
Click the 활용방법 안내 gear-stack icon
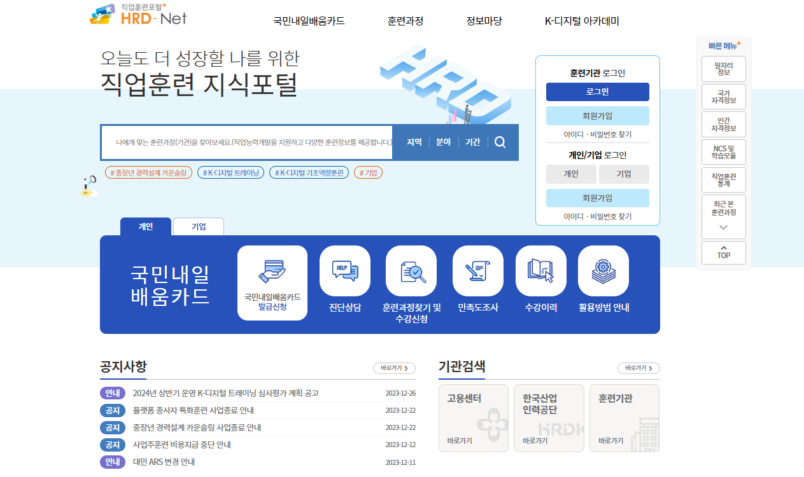pos(603,270)
